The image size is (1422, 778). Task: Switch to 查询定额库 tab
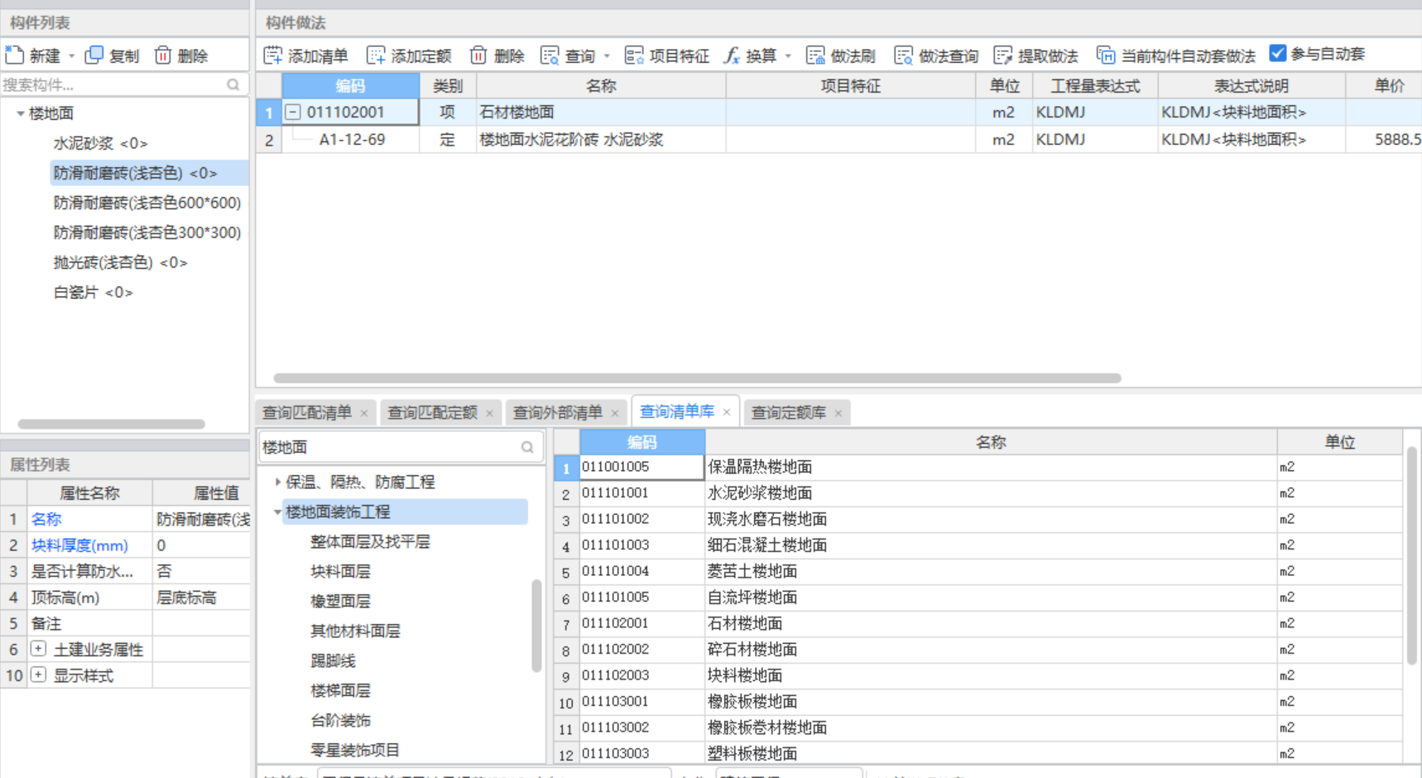pos(789,412)
